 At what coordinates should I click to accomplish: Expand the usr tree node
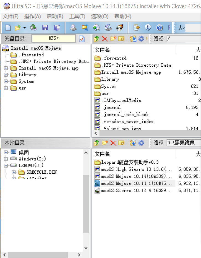6,88
